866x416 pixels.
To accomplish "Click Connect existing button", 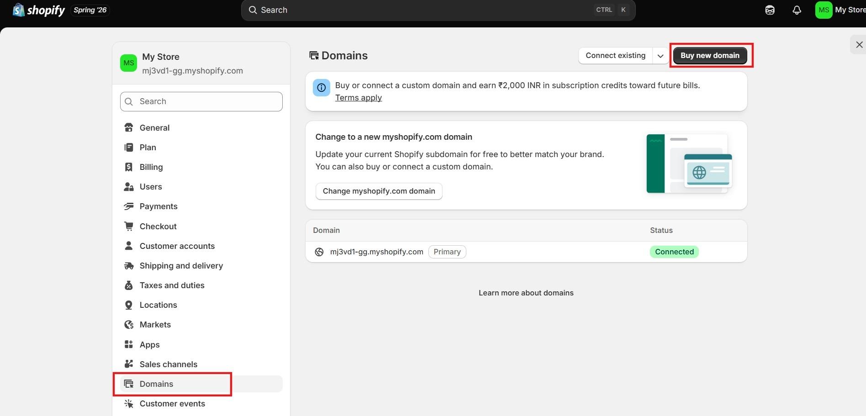I will 615,55.
